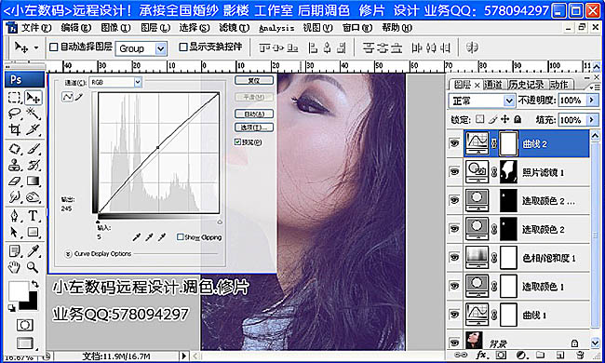Open the Move tool preset picker arrow

[36, 47]
